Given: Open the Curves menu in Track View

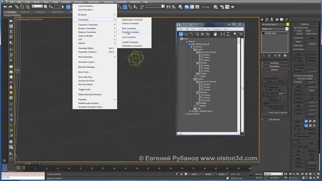Looking at the screenshot, I should 201,29.
